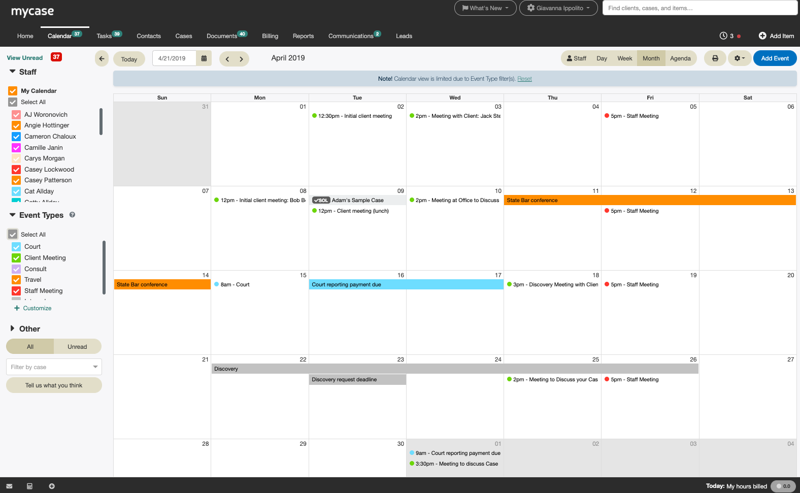The height and width of the screenshot is (493, 800).
Task: Go to the next month arrow
Action: tap(242, 59)
